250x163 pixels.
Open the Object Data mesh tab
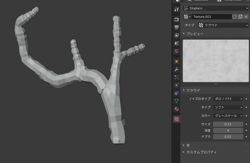[177, 101]
